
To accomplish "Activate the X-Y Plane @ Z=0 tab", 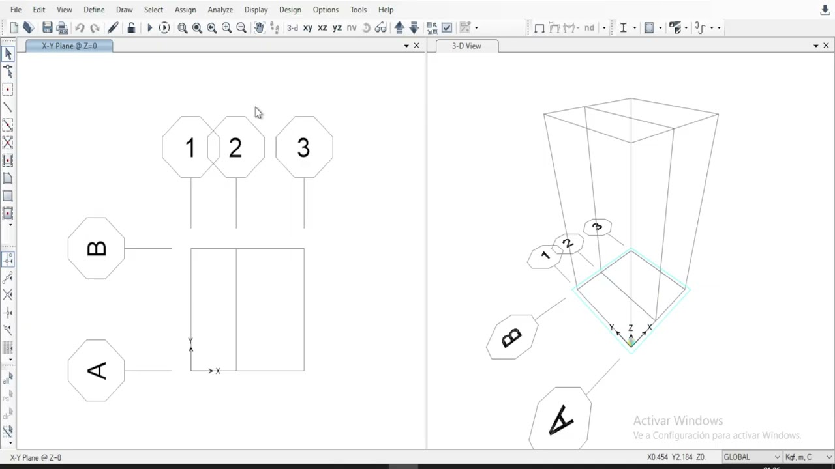I will [69, 46].
